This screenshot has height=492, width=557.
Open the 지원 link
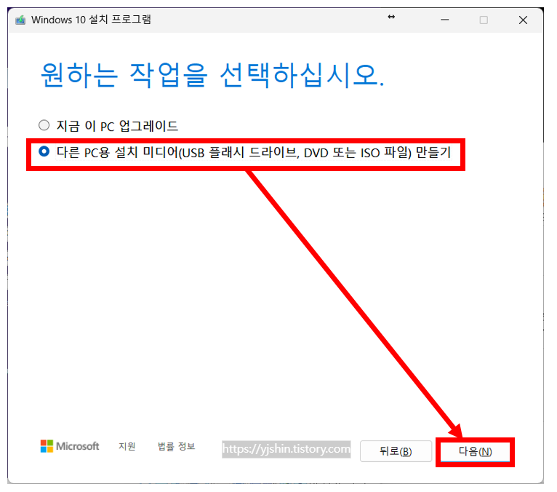pos(127,446)
